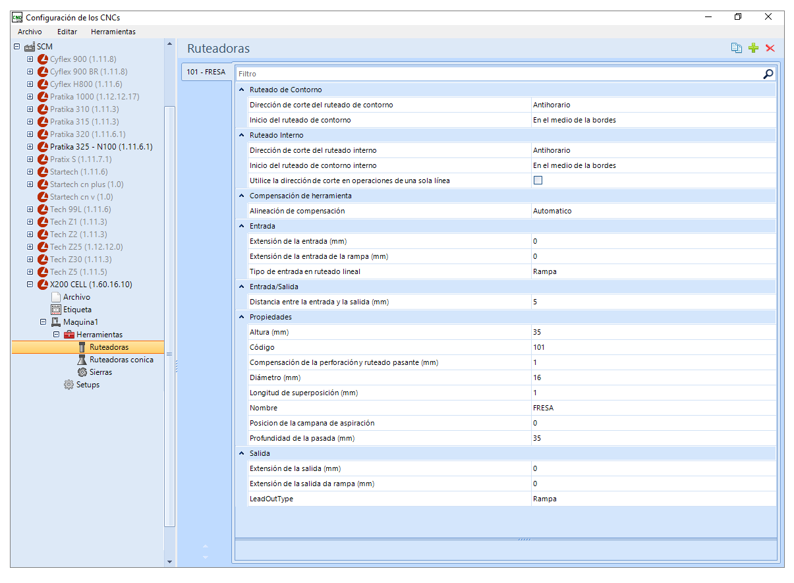This screenshot has width=794, height=583.
Task: Click the Tech Z25 machine icon
Action: click(x=43, y=247)
